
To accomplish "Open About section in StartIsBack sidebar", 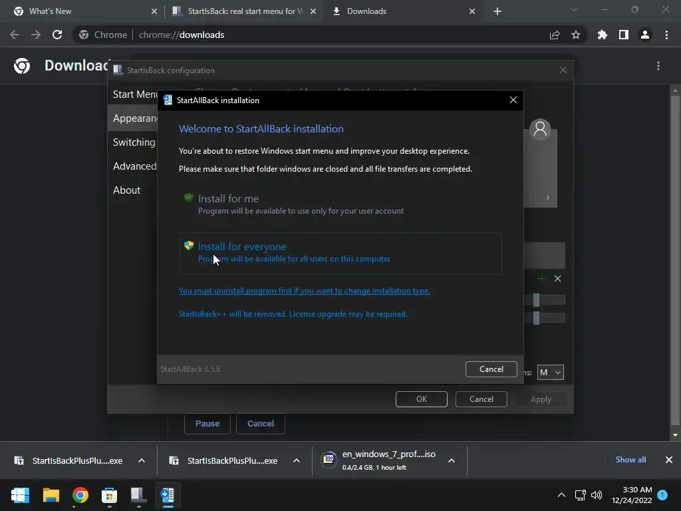I will 126,190.
